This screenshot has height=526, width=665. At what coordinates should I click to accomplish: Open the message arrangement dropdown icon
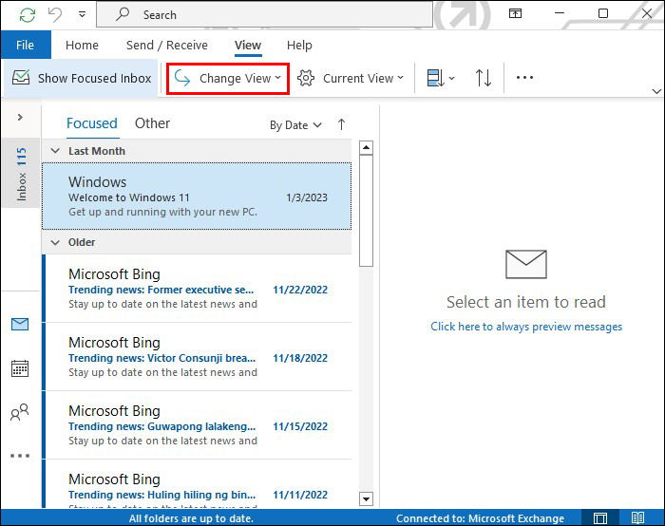pos(440,78)
